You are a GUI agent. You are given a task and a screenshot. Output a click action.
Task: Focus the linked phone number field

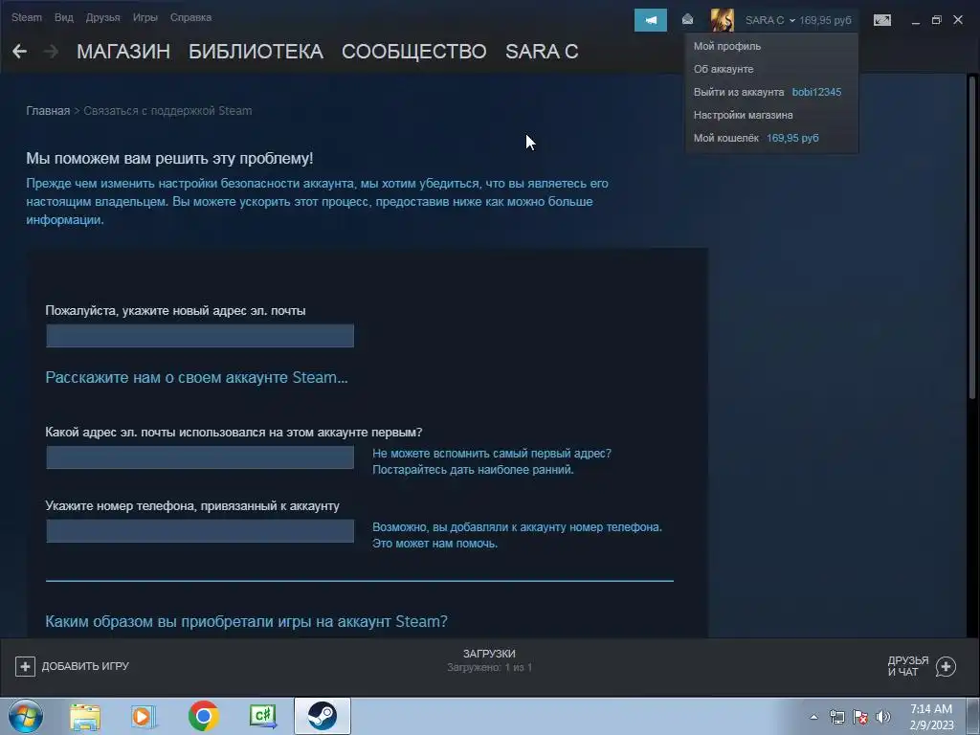[x=200, y=531]
